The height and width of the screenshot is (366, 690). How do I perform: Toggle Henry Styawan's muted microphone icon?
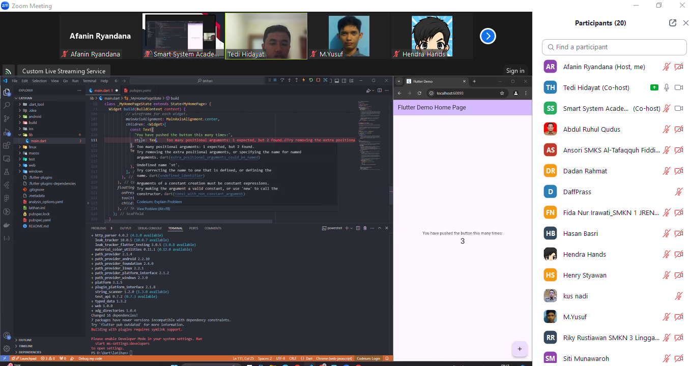coord(667,275)
